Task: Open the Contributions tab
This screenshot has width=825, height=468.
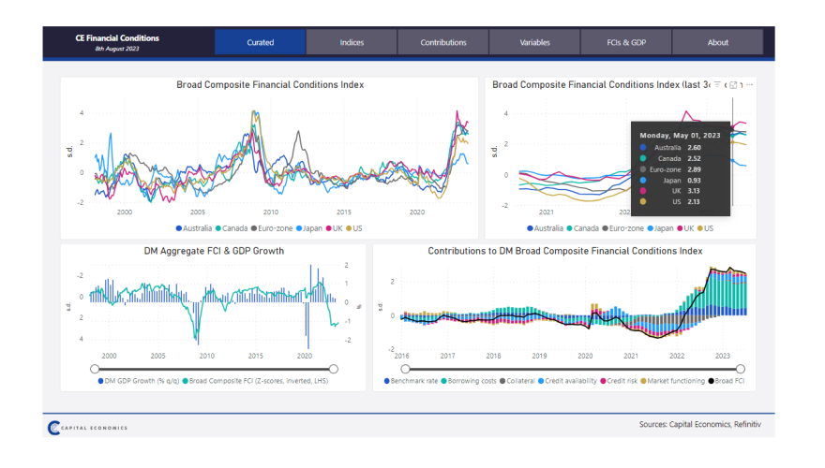Action: tap(443, 42)
